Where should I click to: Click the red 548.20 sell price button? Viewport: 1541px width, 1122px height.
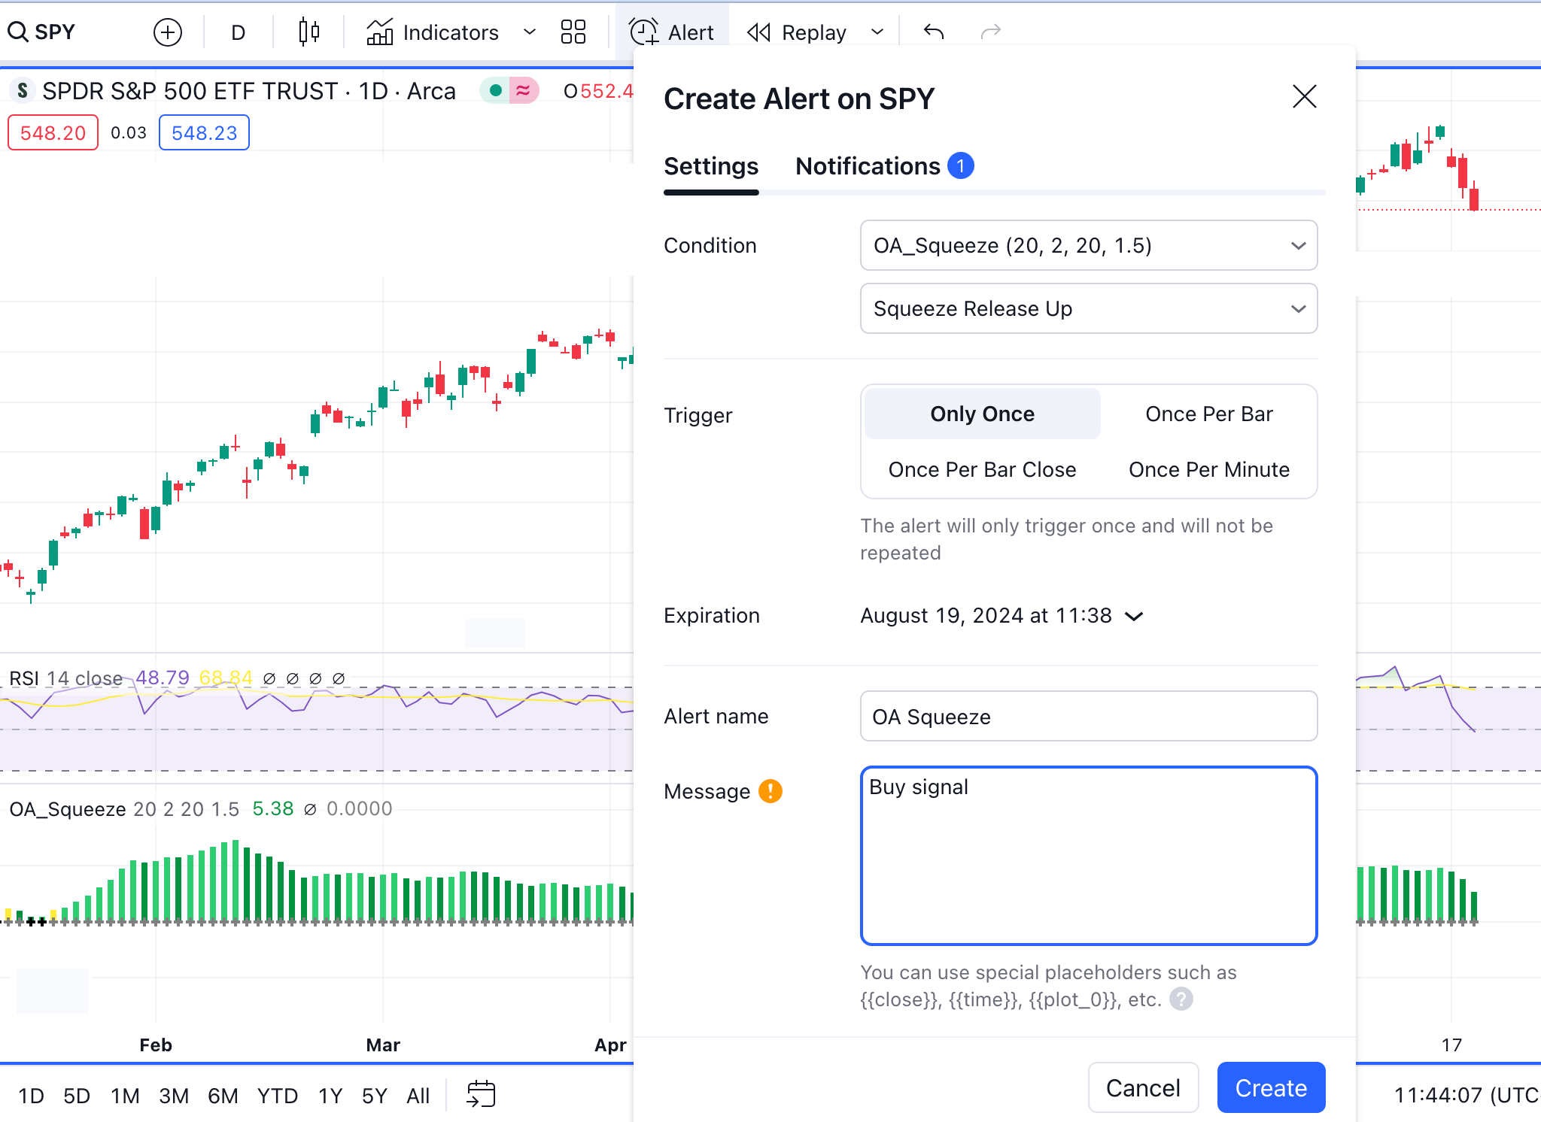coord(53,133)
